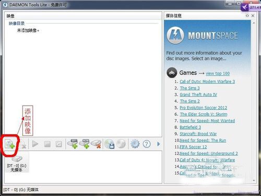Click the media info panel pin toggle icon

247,16
